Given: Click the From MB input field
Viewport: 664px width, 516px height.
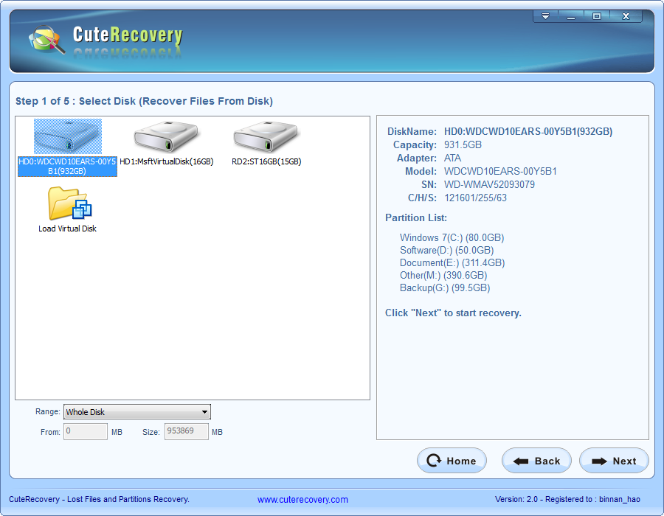Looking at the screenshot, I should [86, 431].
